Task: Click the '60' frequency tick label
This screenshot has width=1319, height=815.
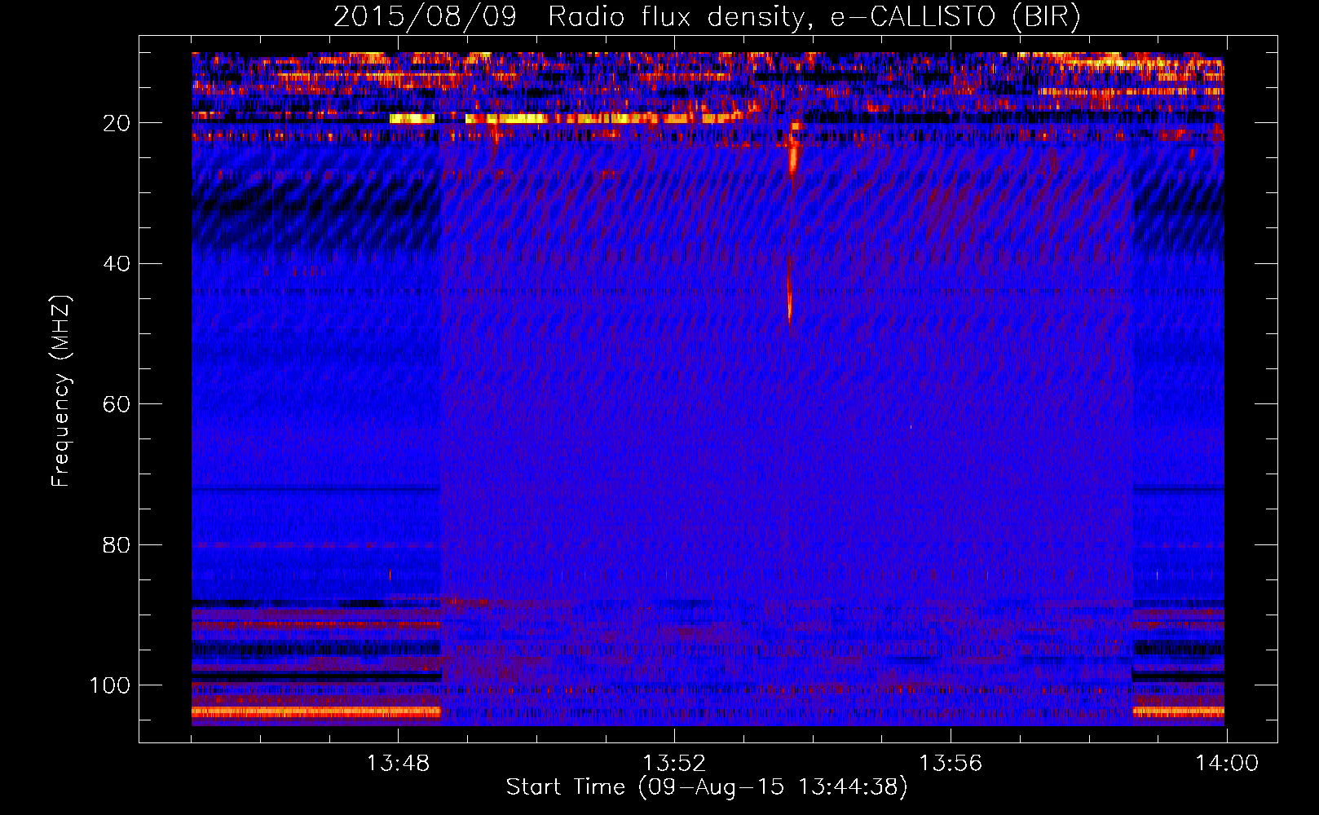Action: (x=117, y=404)
